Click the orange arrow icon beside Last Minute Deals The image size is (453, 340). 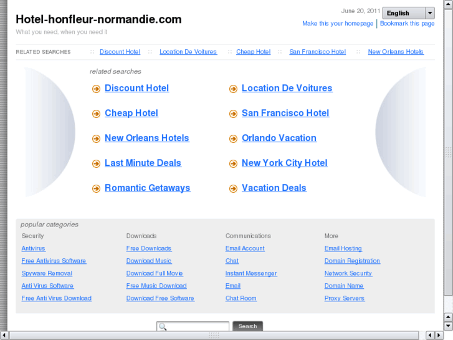pyautogui.click(x=96, y=163)
